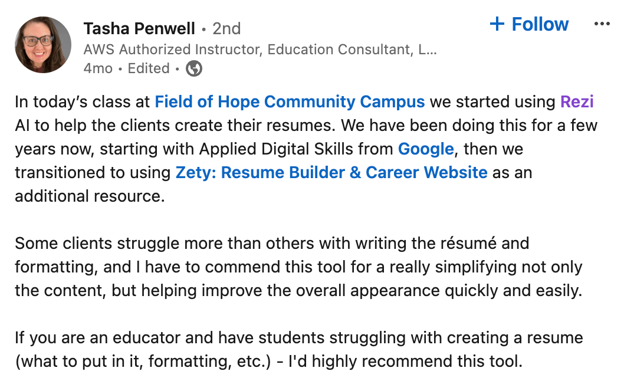
Task: Open Zety: Resume Builder & Career Website link
Action: coord(331,173)
